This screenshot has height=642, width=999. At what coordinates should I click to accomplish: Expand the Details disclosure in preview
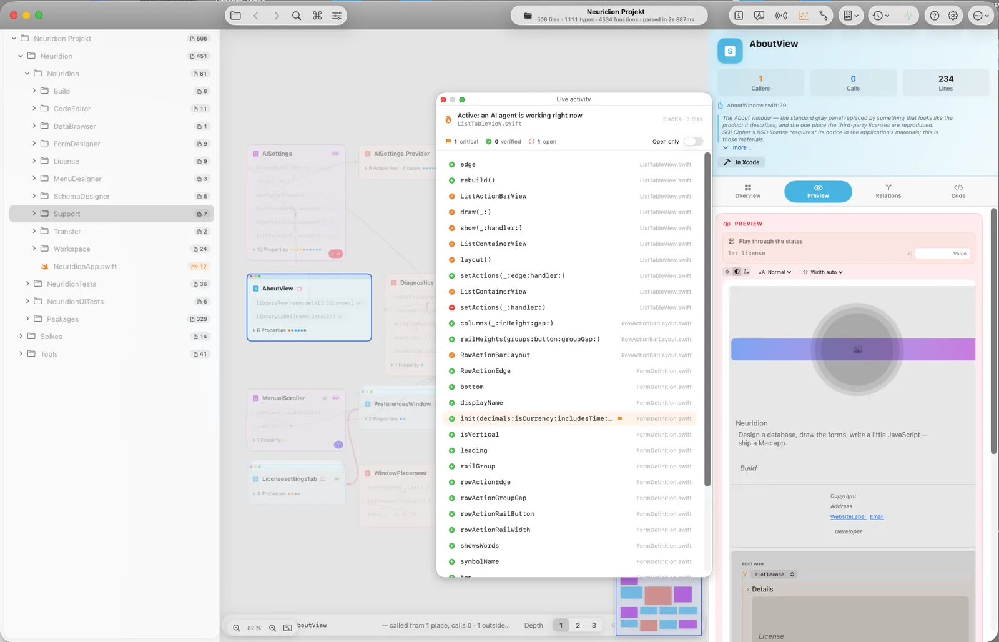(x=748, y=589)
